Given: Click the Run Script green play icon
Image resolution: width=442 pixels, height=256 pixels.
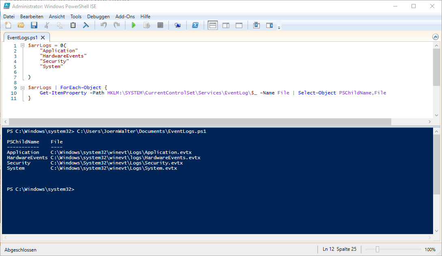Looking at the screenshot, I should pyautogui.click(x=134, y=25).
